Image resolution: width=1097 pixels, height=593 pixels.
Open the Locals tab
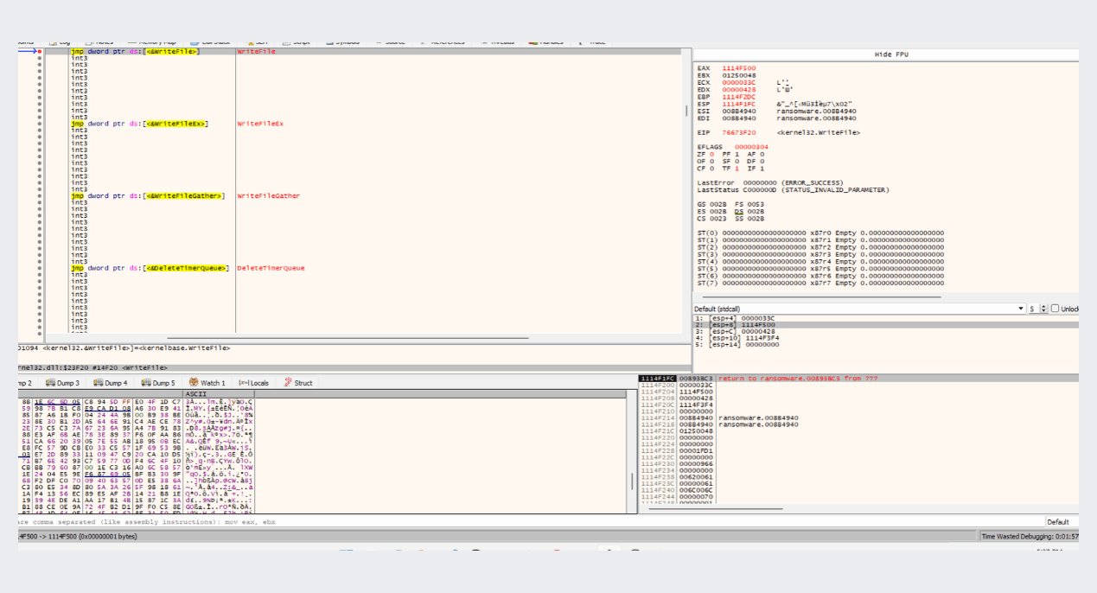pyautogui.click(x=254, y=383)
